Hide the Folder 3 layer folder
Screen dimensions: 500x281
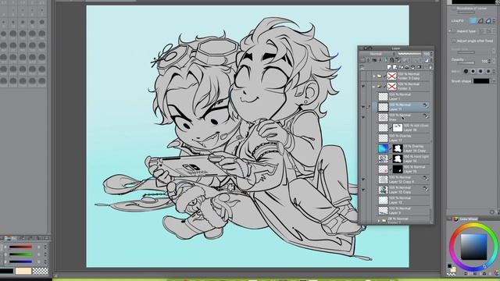[x=363, y=86]
